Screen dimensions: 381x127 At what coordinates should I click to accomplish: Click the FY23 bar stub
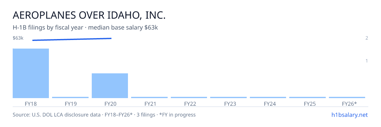[x=228, y=97]
